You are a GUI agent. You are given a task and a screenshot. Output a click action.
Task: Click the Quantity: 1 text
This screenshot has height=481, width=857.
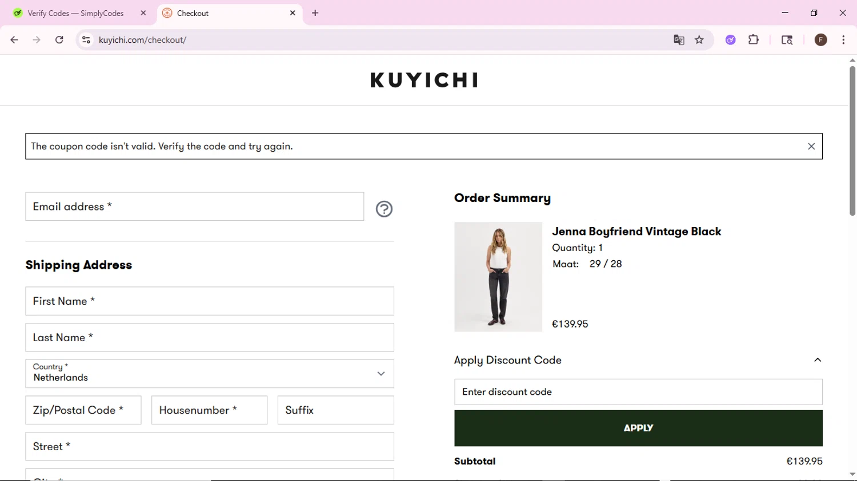coord(577,248)
